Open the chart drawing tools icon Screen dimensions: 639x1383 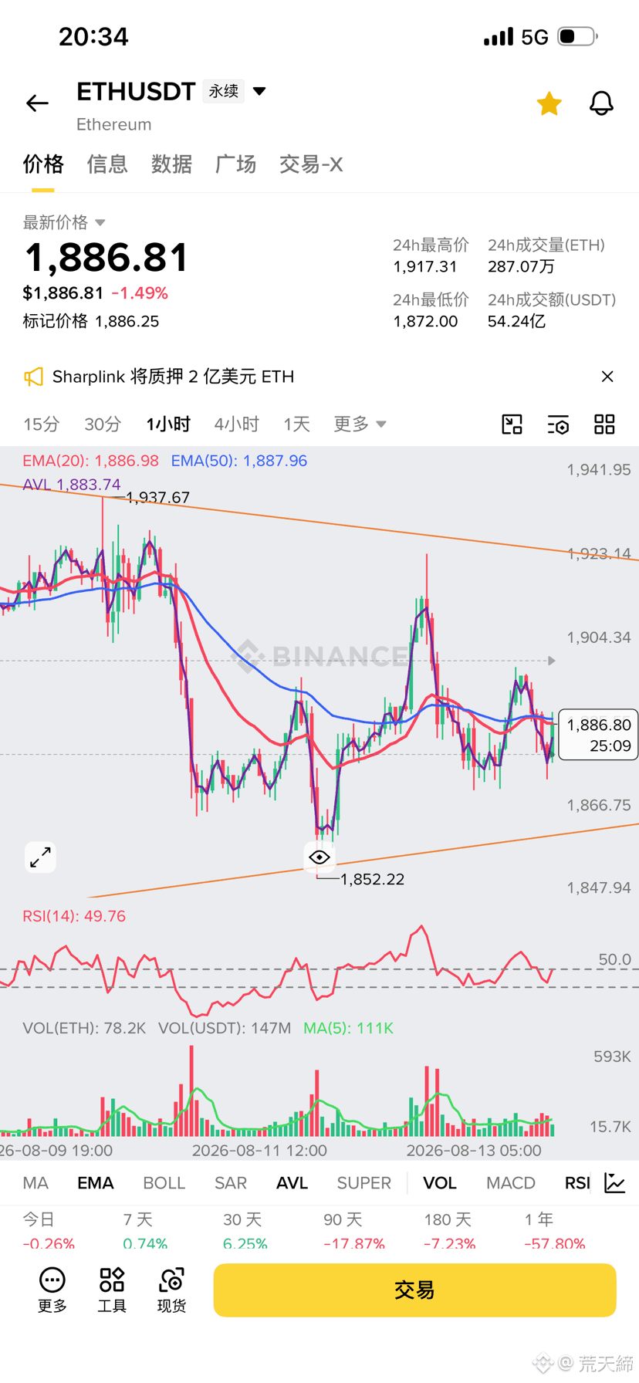pyautogui.click(x=512, y=424)
